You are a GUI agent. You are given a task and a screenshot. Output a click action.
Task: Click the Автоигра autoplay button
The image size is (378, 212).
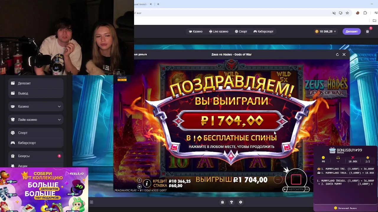(x=296, y=189)
